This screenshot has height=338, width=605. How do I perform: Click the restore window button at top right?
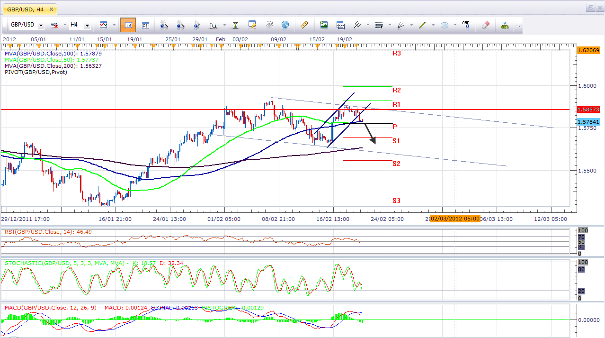590,8
